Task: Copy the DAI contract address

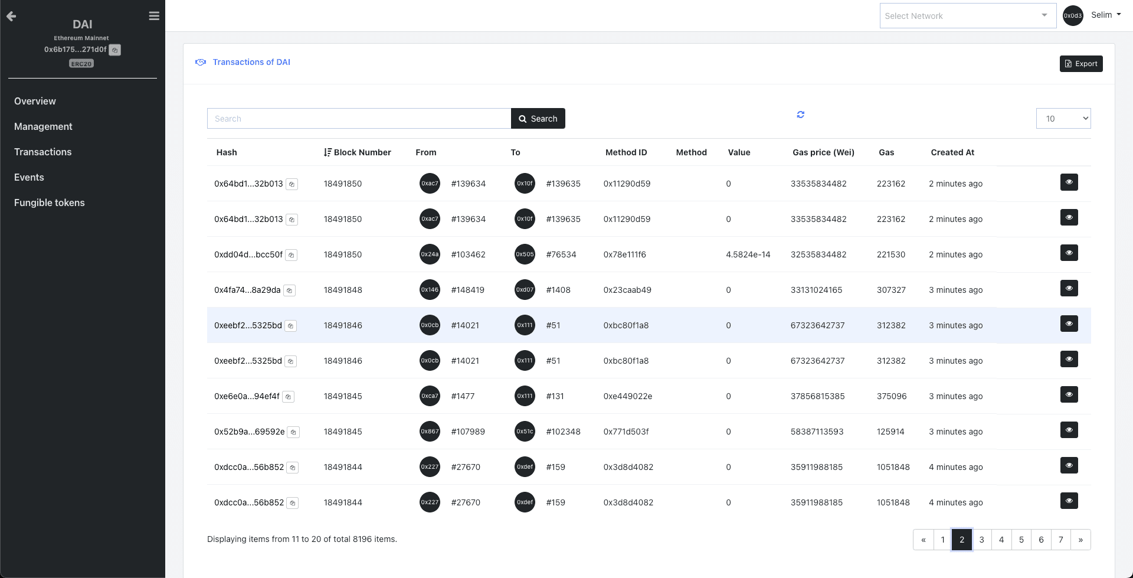Action: tap(115, 50)
